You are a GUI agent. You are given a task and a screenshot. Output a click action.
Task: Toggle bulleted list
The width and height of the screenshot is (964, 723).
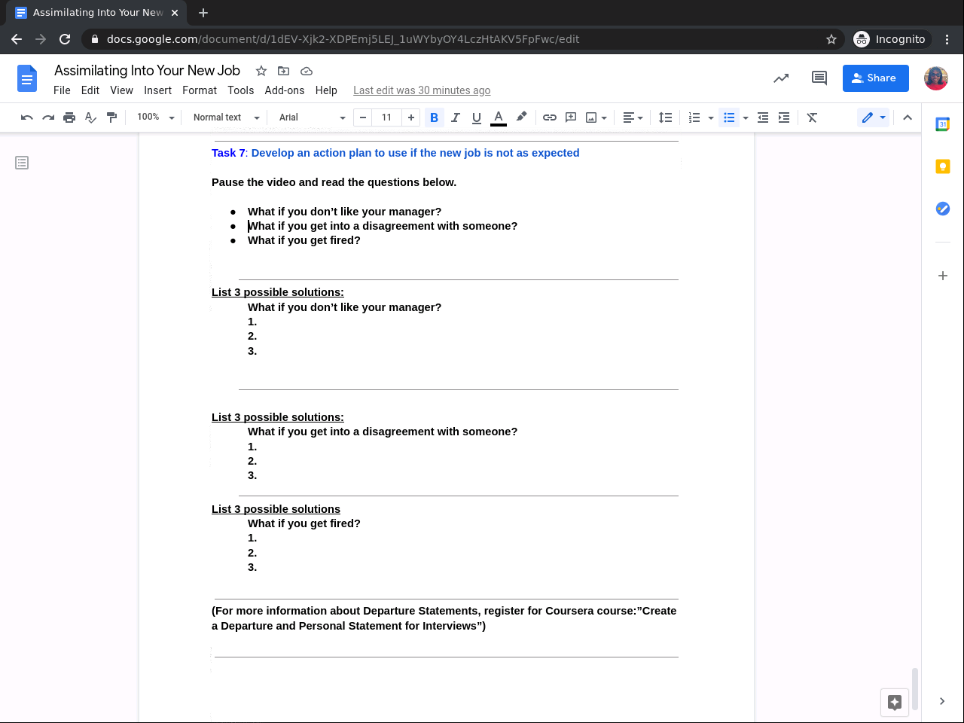click(x=728, y=117)
